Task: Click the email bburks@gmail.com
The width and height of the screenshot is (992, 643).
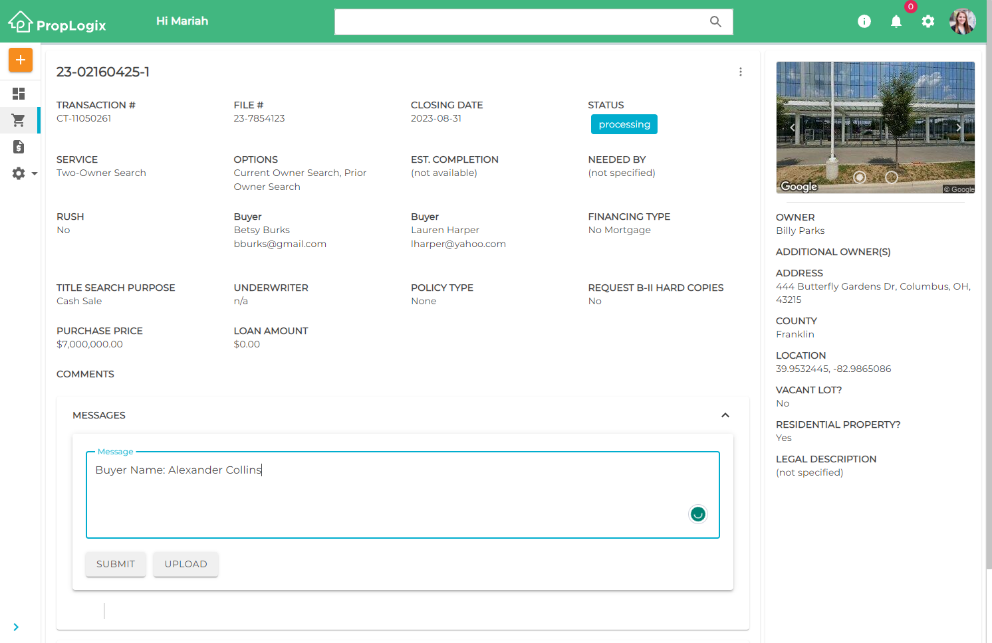Action: [x=280, y=244]
